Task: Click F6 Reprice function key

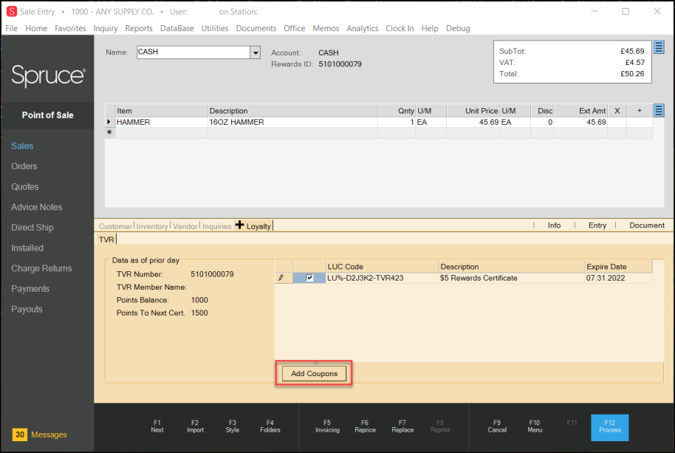Action: pyautogui.click(x=365, y=426)
